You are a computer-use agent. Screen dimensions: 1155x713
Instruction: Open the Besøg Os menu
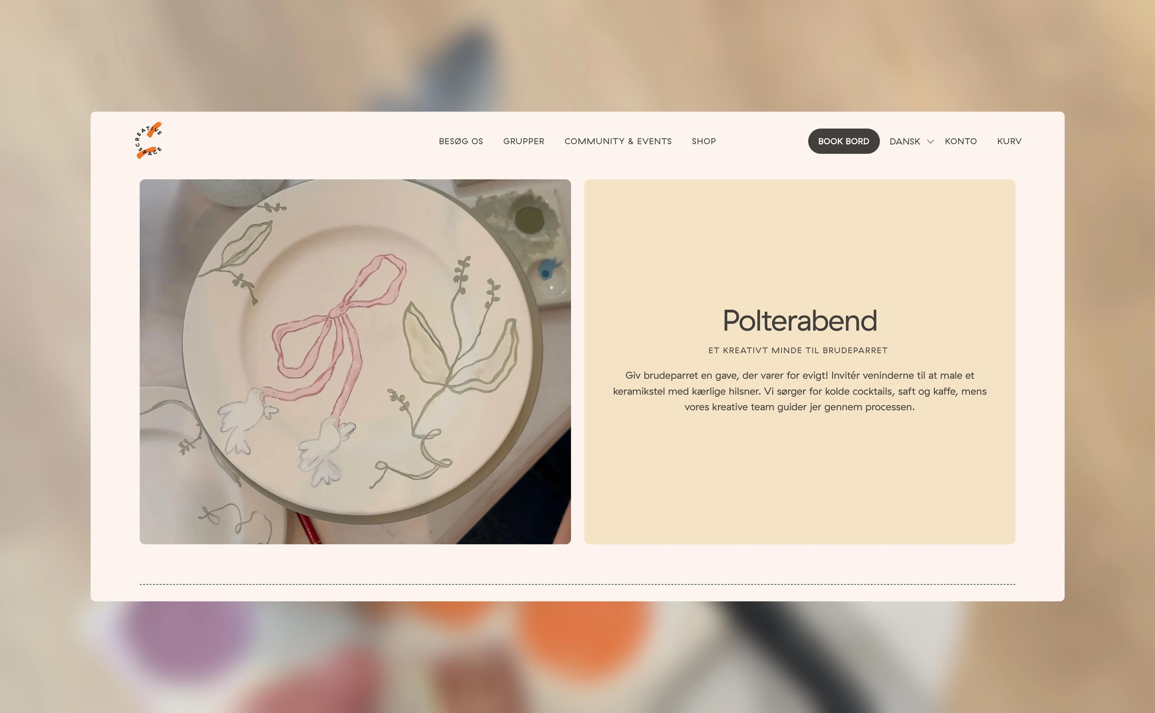tap(461, 141)
